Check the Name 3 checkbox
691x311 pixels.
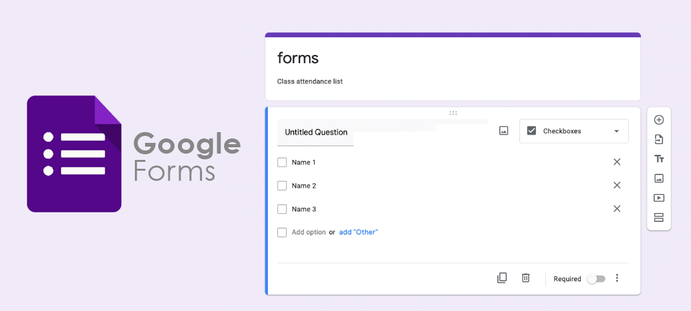pos(282,209)
